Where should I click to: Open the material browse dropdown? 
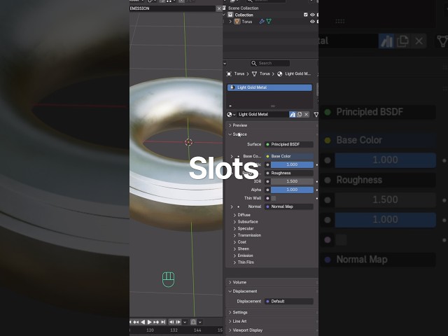click(231, 114)
